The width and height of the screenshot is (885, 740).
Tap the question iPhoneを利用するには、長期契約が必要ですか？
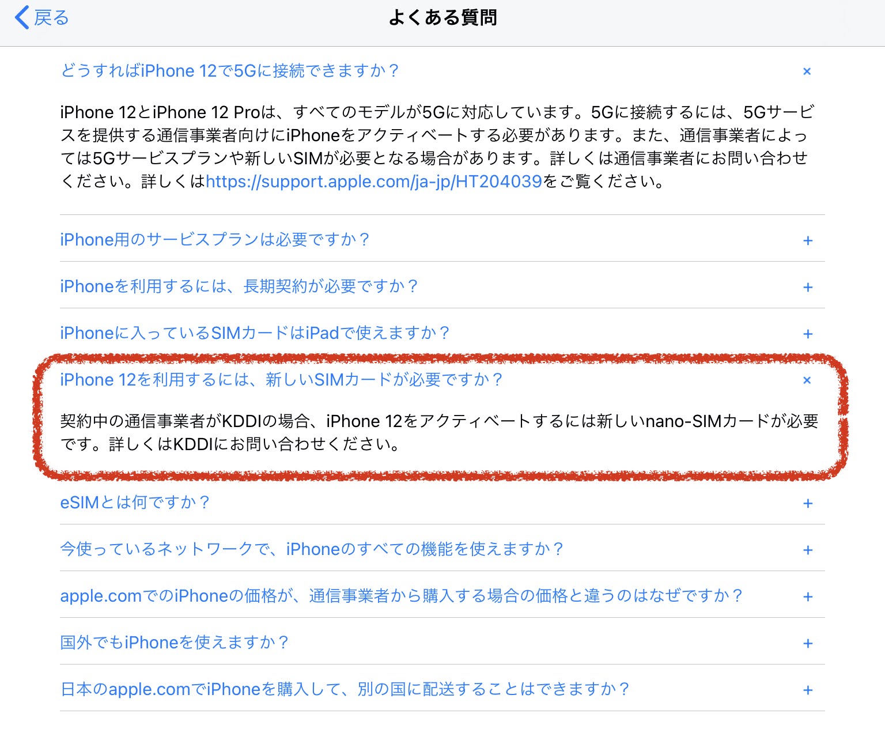tap(239, 286)
